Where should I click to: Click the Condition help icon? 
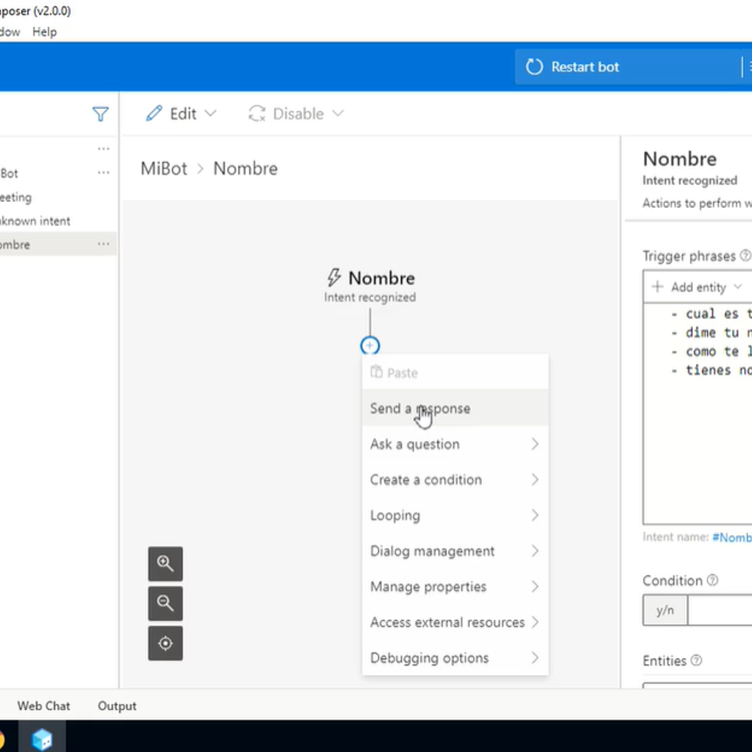713,580
